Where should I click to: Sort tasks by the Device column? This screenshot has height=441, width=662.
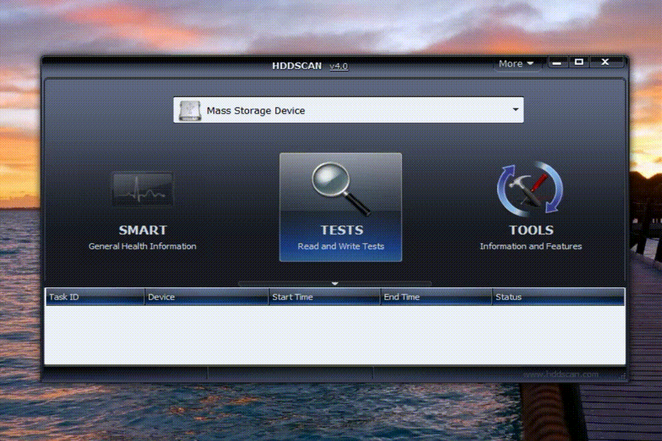click(x=207, y=296)
